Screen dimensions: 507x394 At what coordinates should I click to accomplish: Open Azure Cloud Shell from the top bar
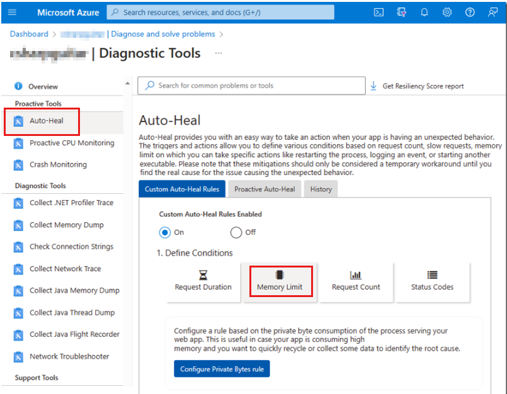tap(379, 12)
